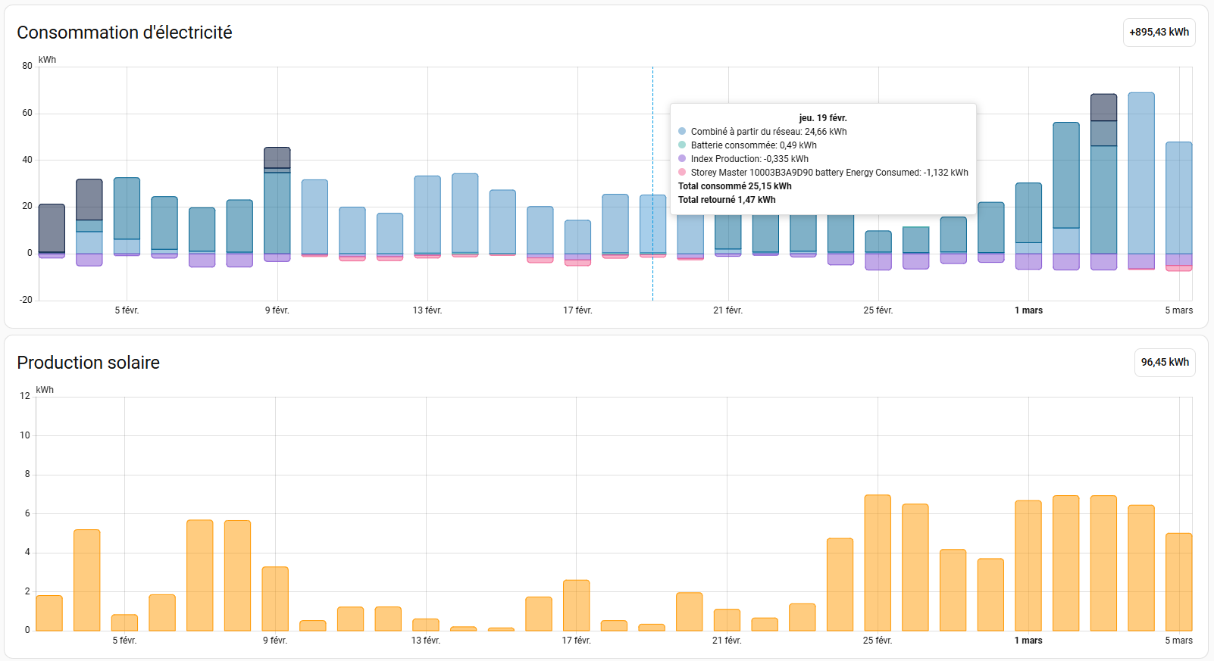Select the 1 mars electricity consumption bar
This screenshot has width=1214, height=661.
point(1028,220)
